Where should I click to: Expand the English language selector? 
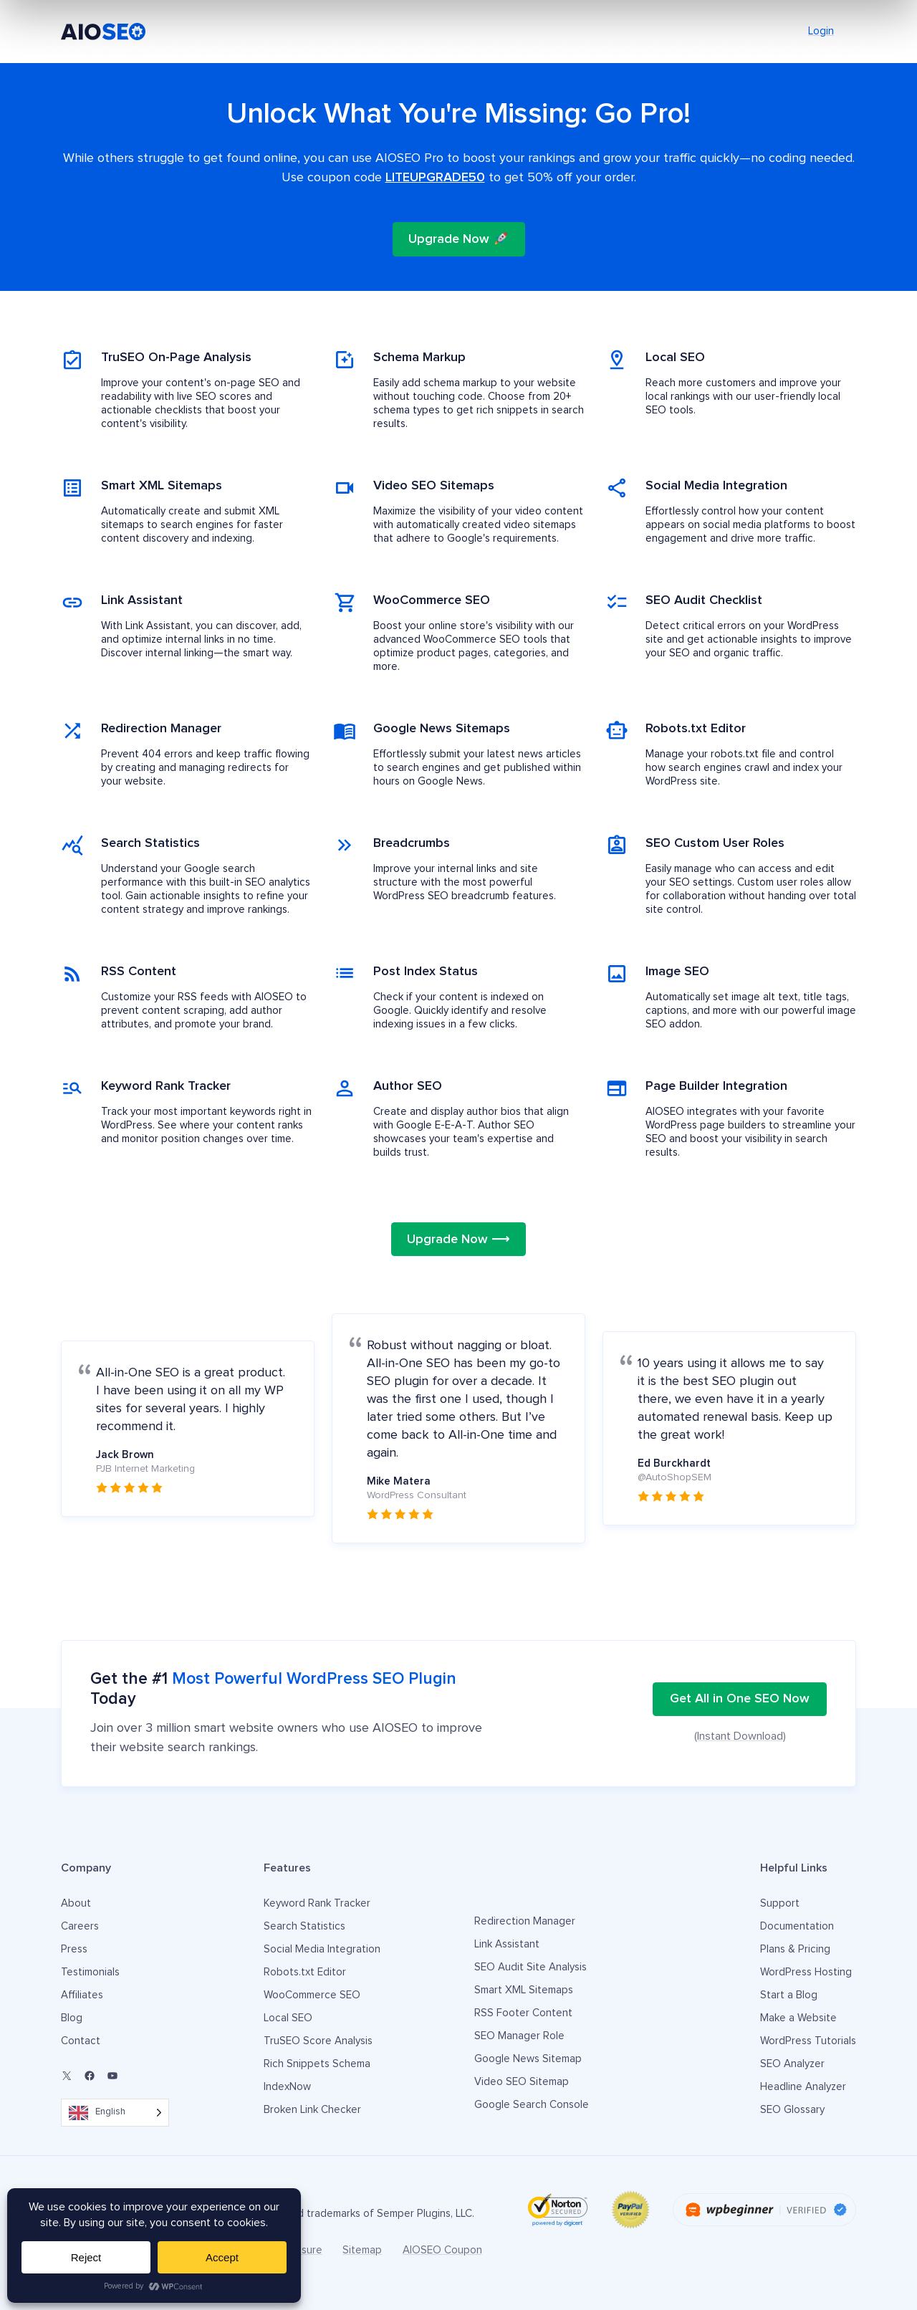point(115,2112)
